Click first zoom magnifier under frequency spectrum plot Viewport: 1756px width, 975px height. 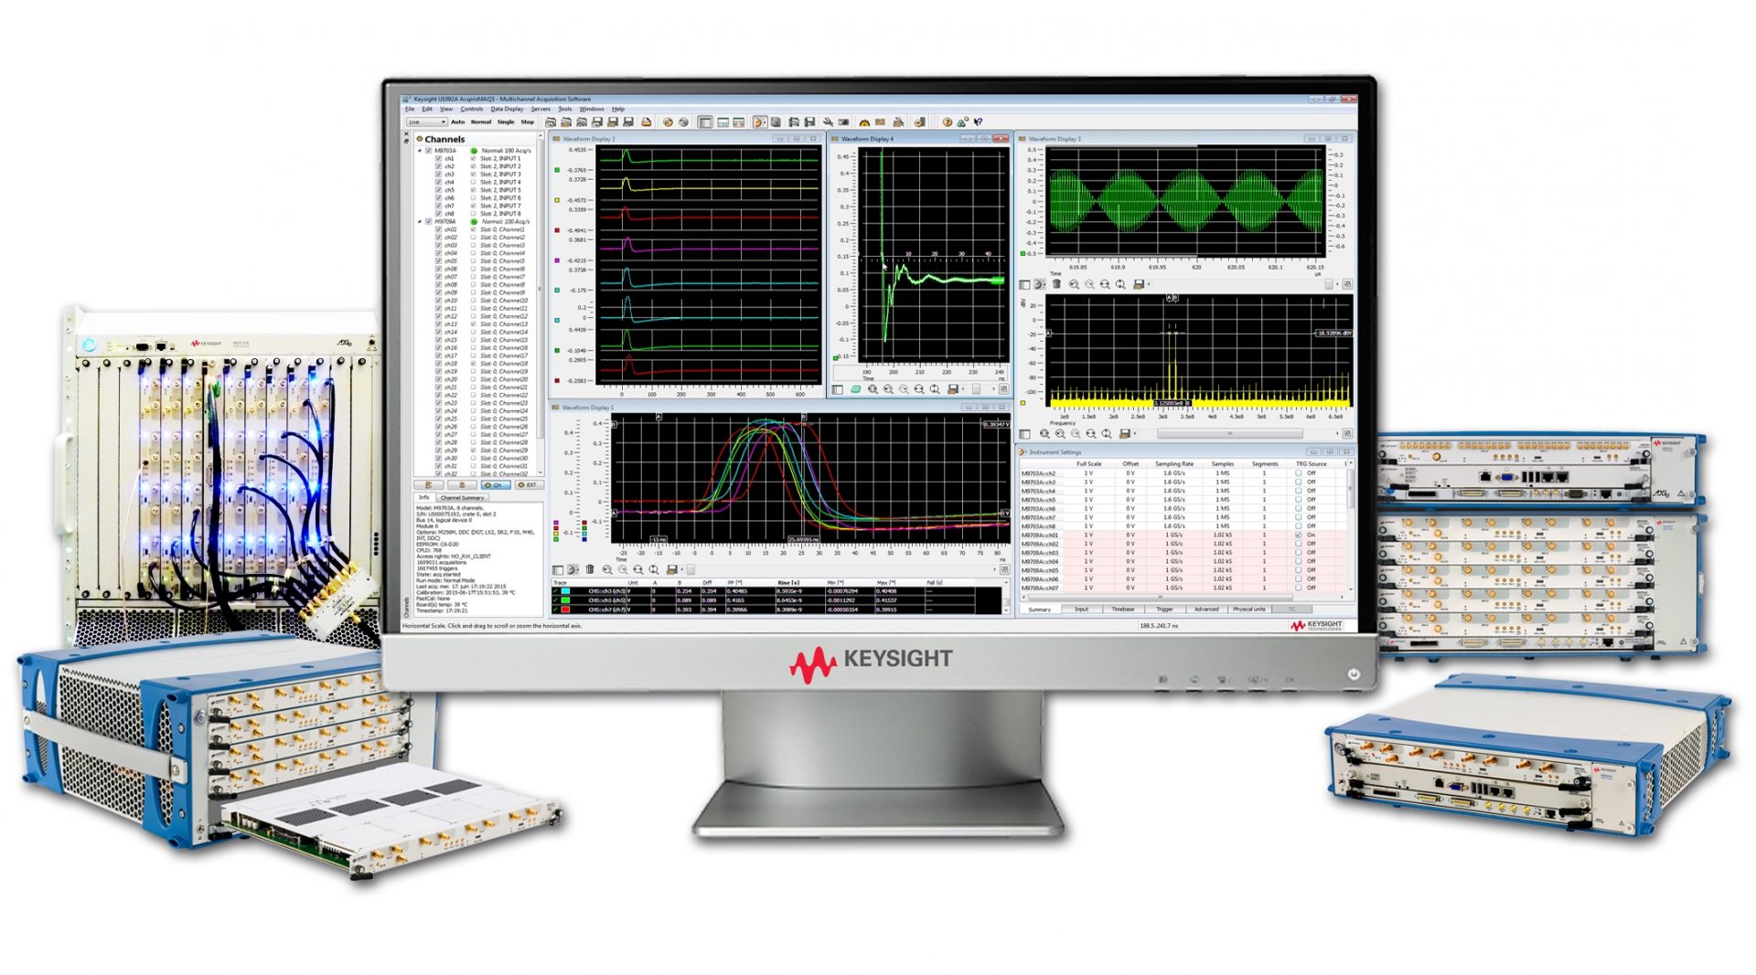click(1044, 434)
